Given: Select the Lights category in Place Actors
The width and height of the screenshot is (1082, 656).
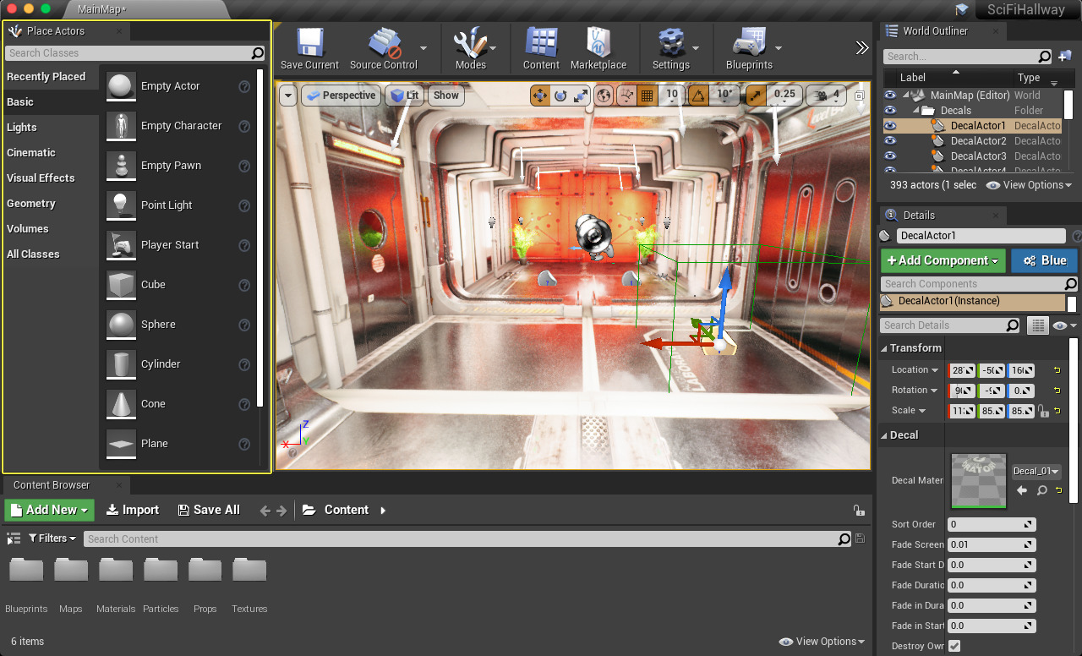Looking at the screenshot, I should point(22,128).
